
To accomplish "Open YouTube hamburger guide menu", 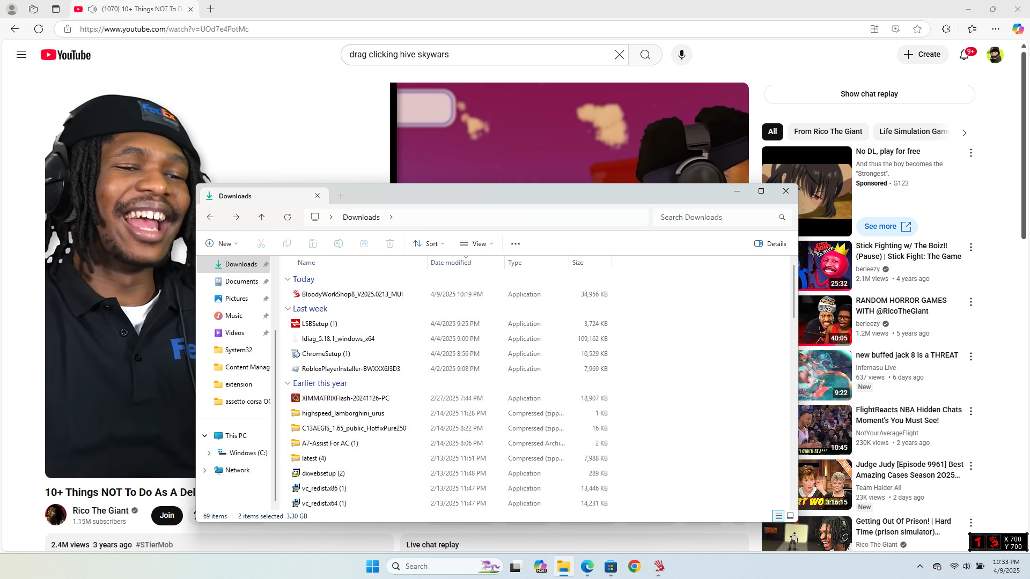I will pos(21,55).
